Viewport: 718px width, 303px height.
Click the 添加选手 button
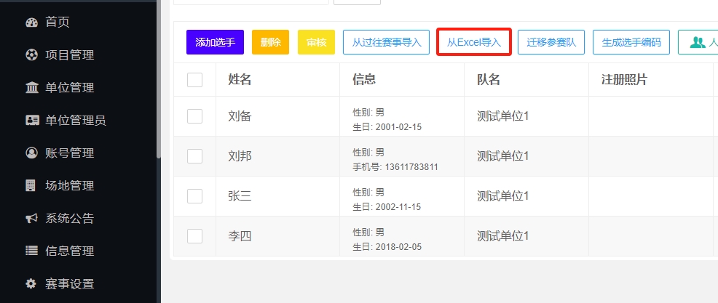pyautogui.click(x=216, y=42)
